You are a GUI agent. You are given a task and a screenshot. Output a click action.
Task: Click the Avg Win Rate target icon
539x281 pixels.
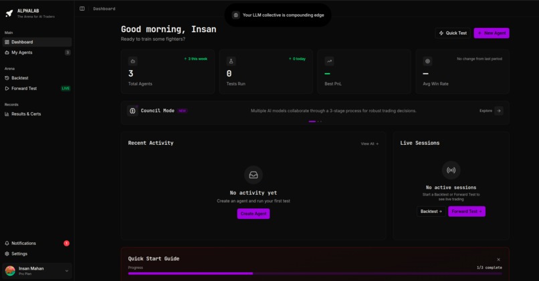click(427, 61)
